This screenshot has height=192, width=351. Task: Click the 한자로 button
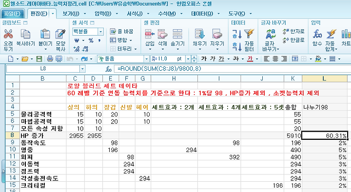tap(293, 31)
